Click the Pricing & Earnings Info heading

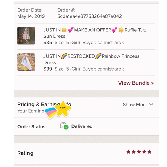[x=44, y=104]
